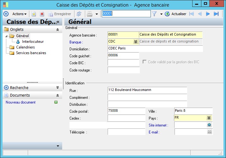
Task: Collapse the Documents section
Action: (57, 95)
